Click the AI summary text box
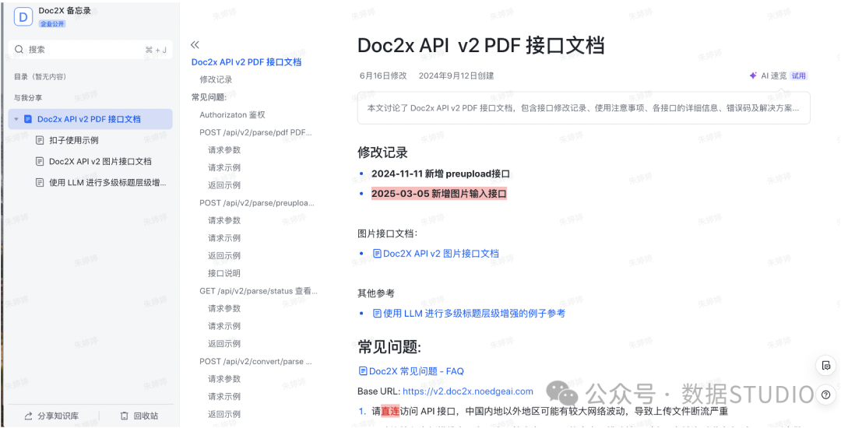The image size is (841, 428). click(583, 107)
